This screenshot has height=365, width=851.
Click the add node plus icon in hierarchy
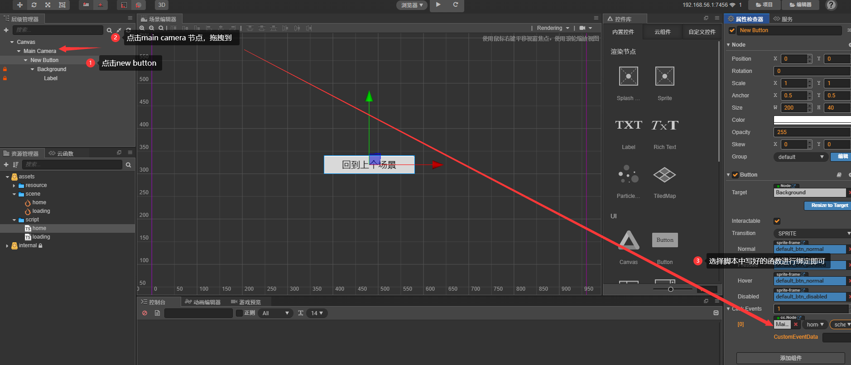(6, 30)
